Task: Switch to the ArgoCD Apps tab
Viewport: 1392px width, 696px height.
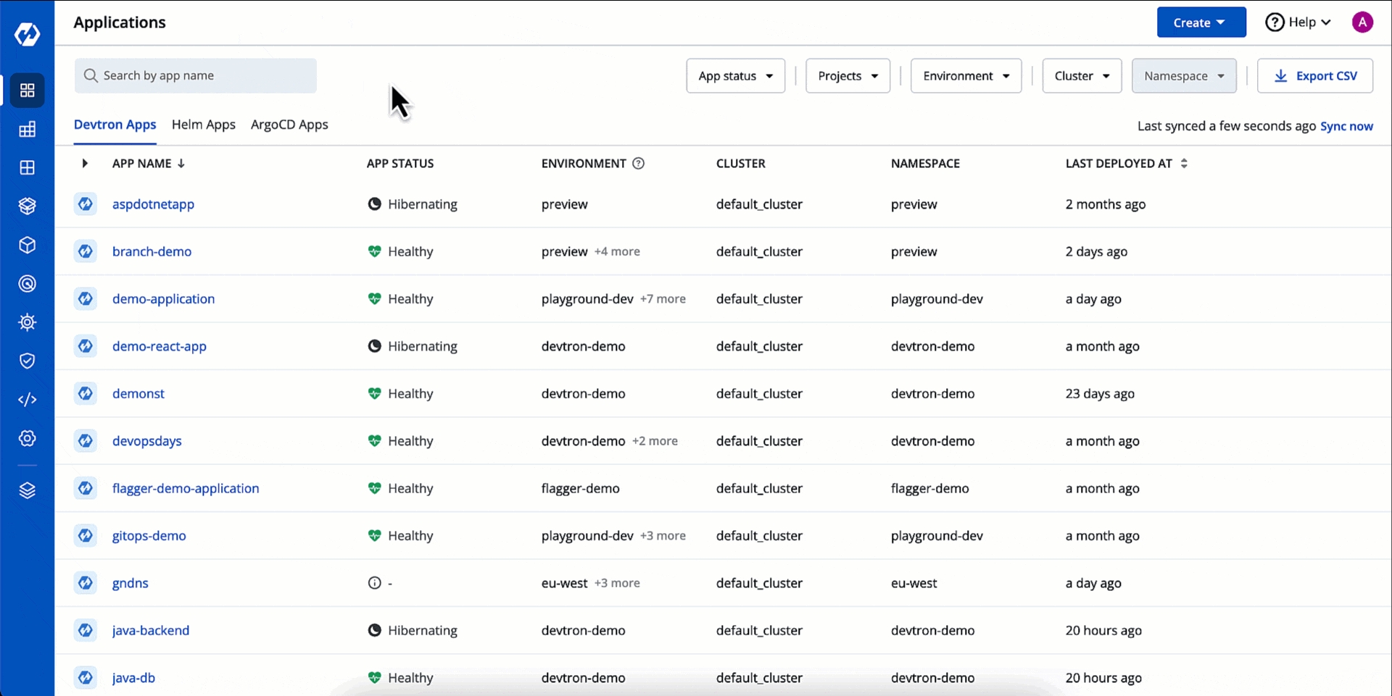Action: (289, 125)
